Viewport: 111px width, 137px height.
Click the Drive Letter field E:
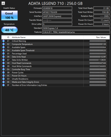tap(57, 24)
